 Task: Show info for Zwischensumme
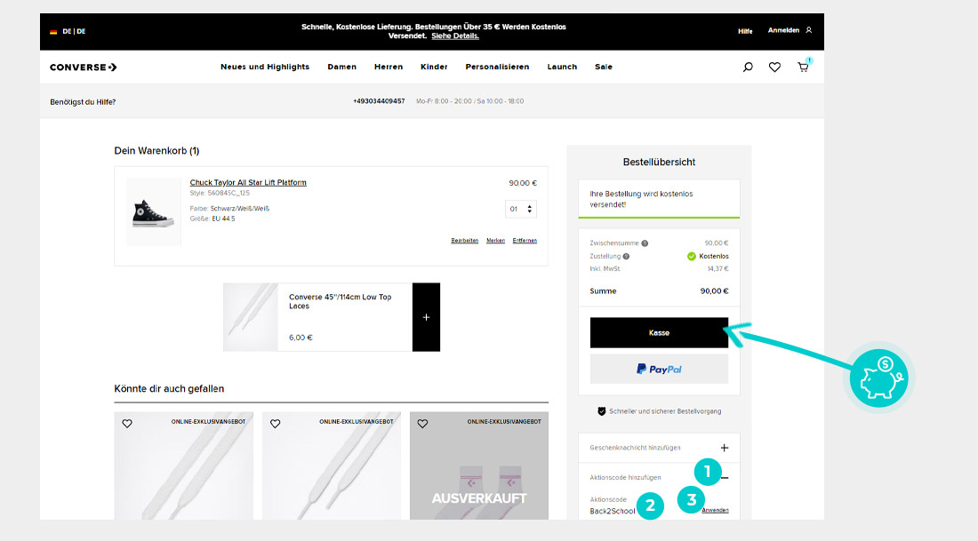tap(645, 243)
